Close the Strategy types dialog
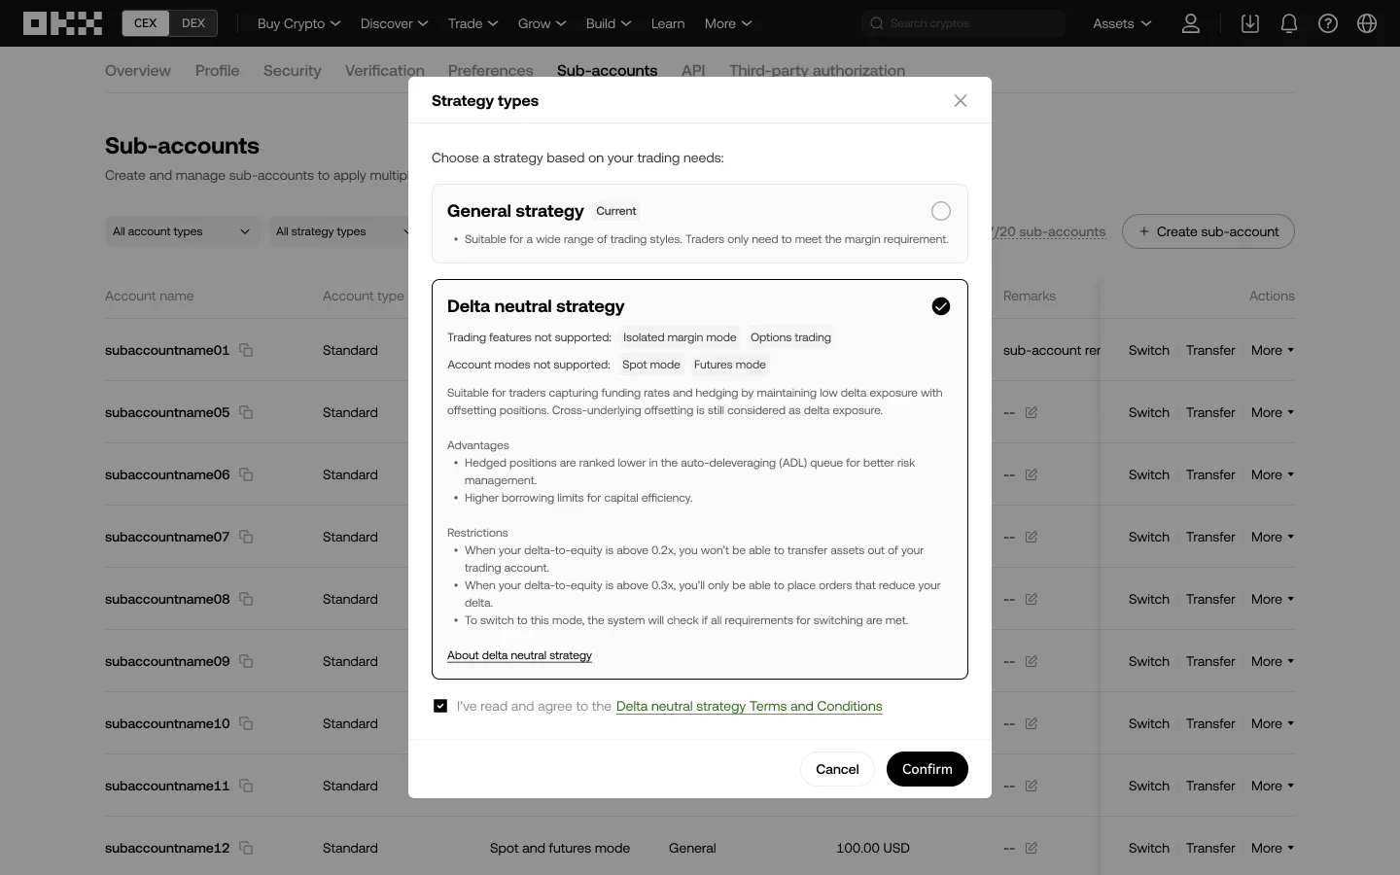The image size is (1400, 875). (961, 101)
